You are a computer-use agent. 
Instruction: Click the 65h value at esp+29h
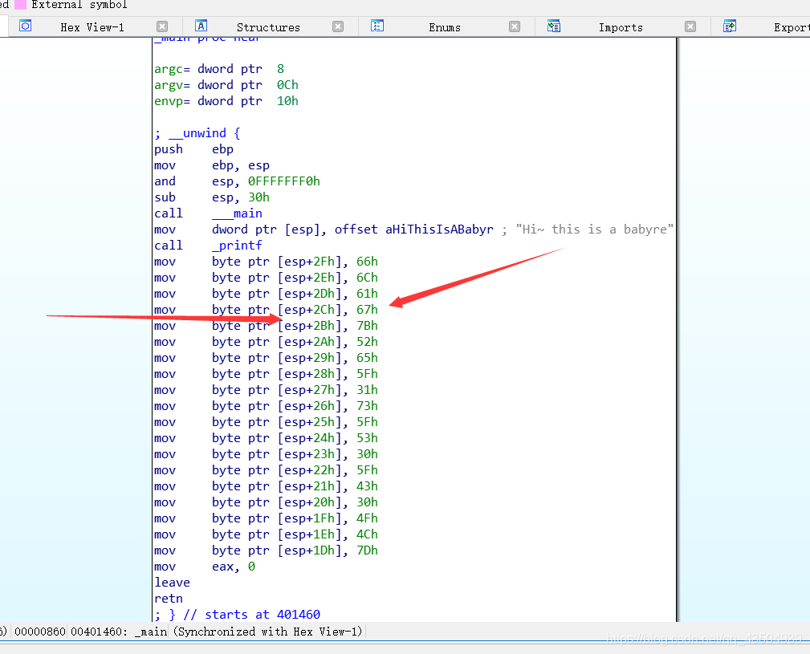point(368,358)
